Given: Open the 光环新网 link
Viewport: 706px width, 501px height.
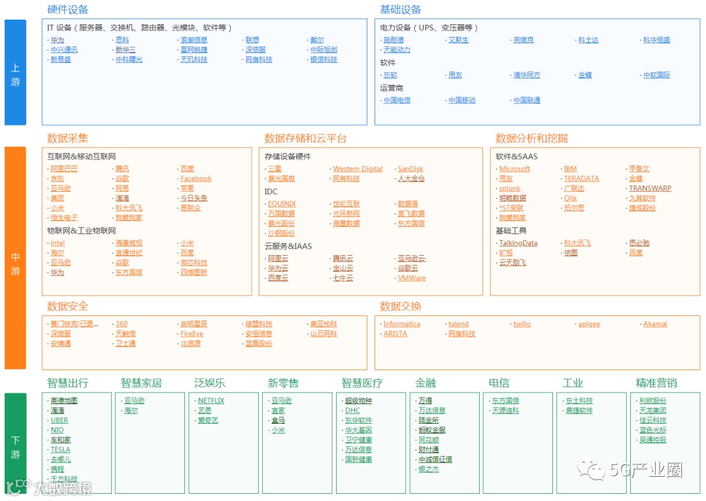Looking at the screenshot, I should [x=346, y=214].
